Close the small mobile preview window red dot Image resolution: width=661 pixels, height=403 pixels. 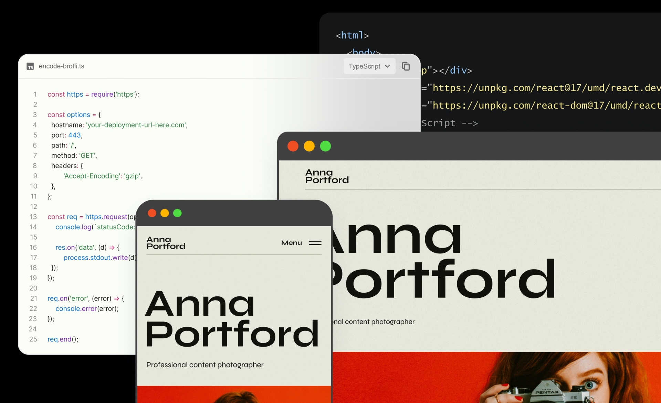coord(152,213)
